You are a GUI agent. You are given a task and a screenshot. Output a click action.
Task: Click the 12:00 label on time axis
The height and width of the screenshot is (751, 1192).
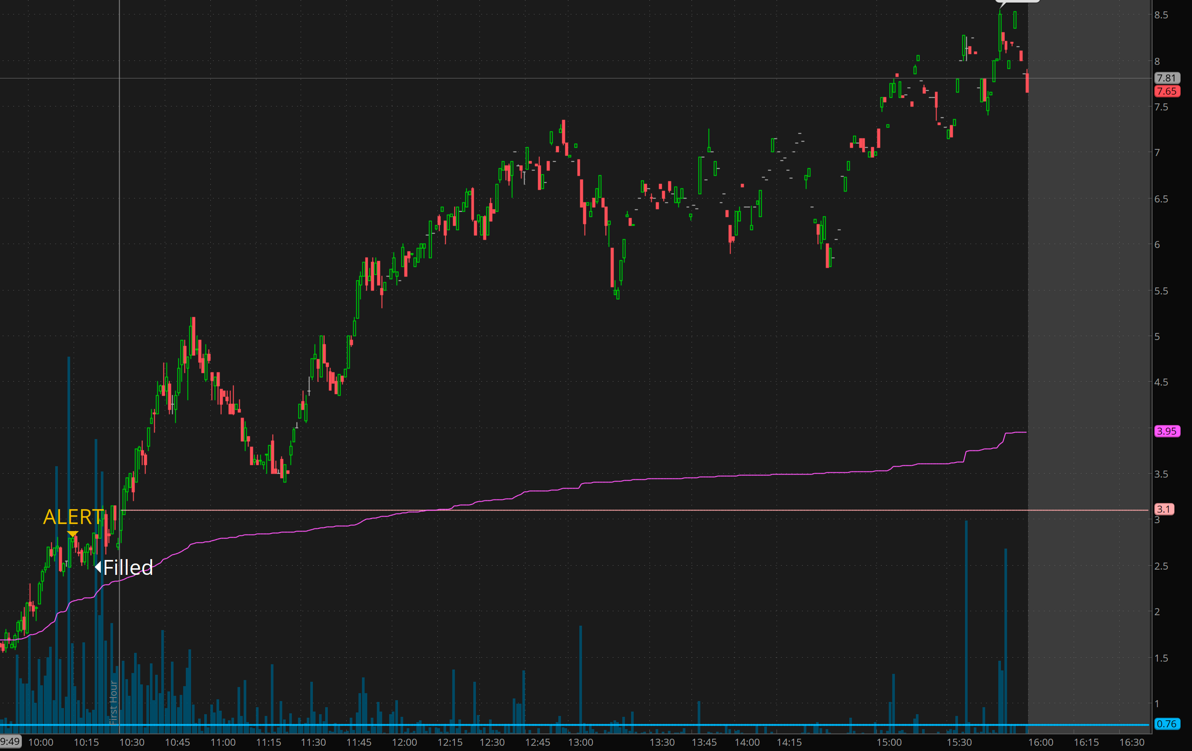[x=404, y=743]
